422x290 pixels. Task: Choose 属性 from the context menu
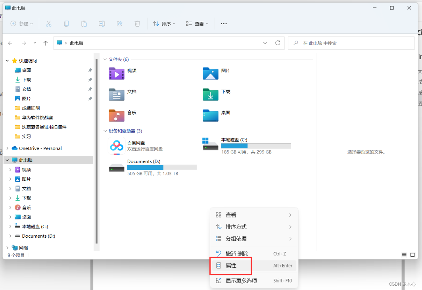pyautogui.click(x=254, y=265)
